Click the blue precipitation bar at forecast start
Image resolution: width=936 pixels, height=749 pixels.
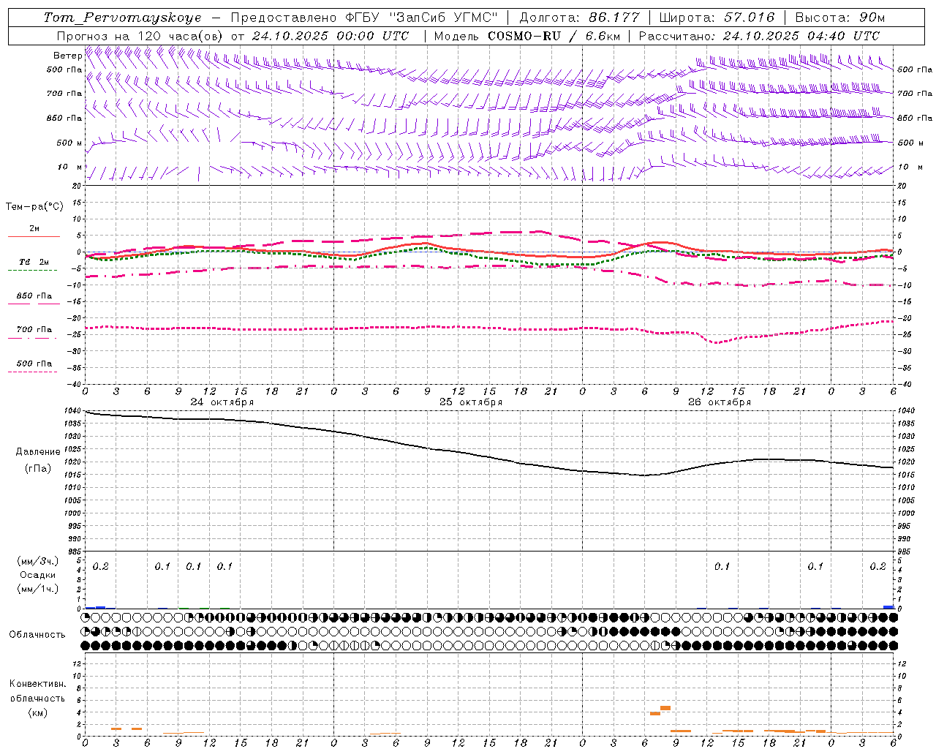pos(96,607)
